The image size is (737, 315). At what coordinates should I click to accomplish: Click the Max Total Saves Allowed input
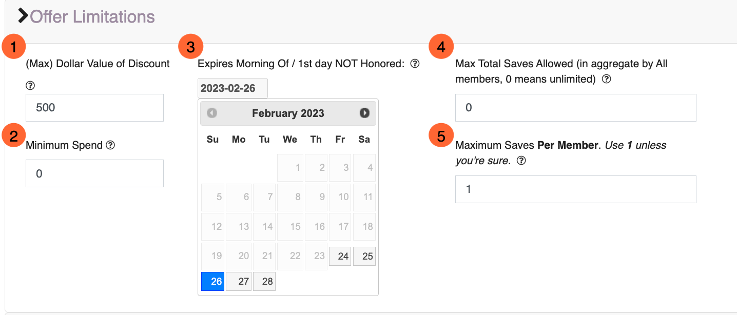click(x=576, y=108)
